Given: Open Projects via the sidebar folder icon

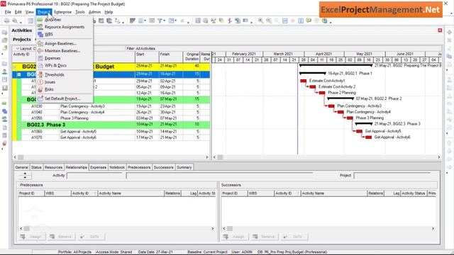Looking at the screenshot, I should [x=4, y=64].
